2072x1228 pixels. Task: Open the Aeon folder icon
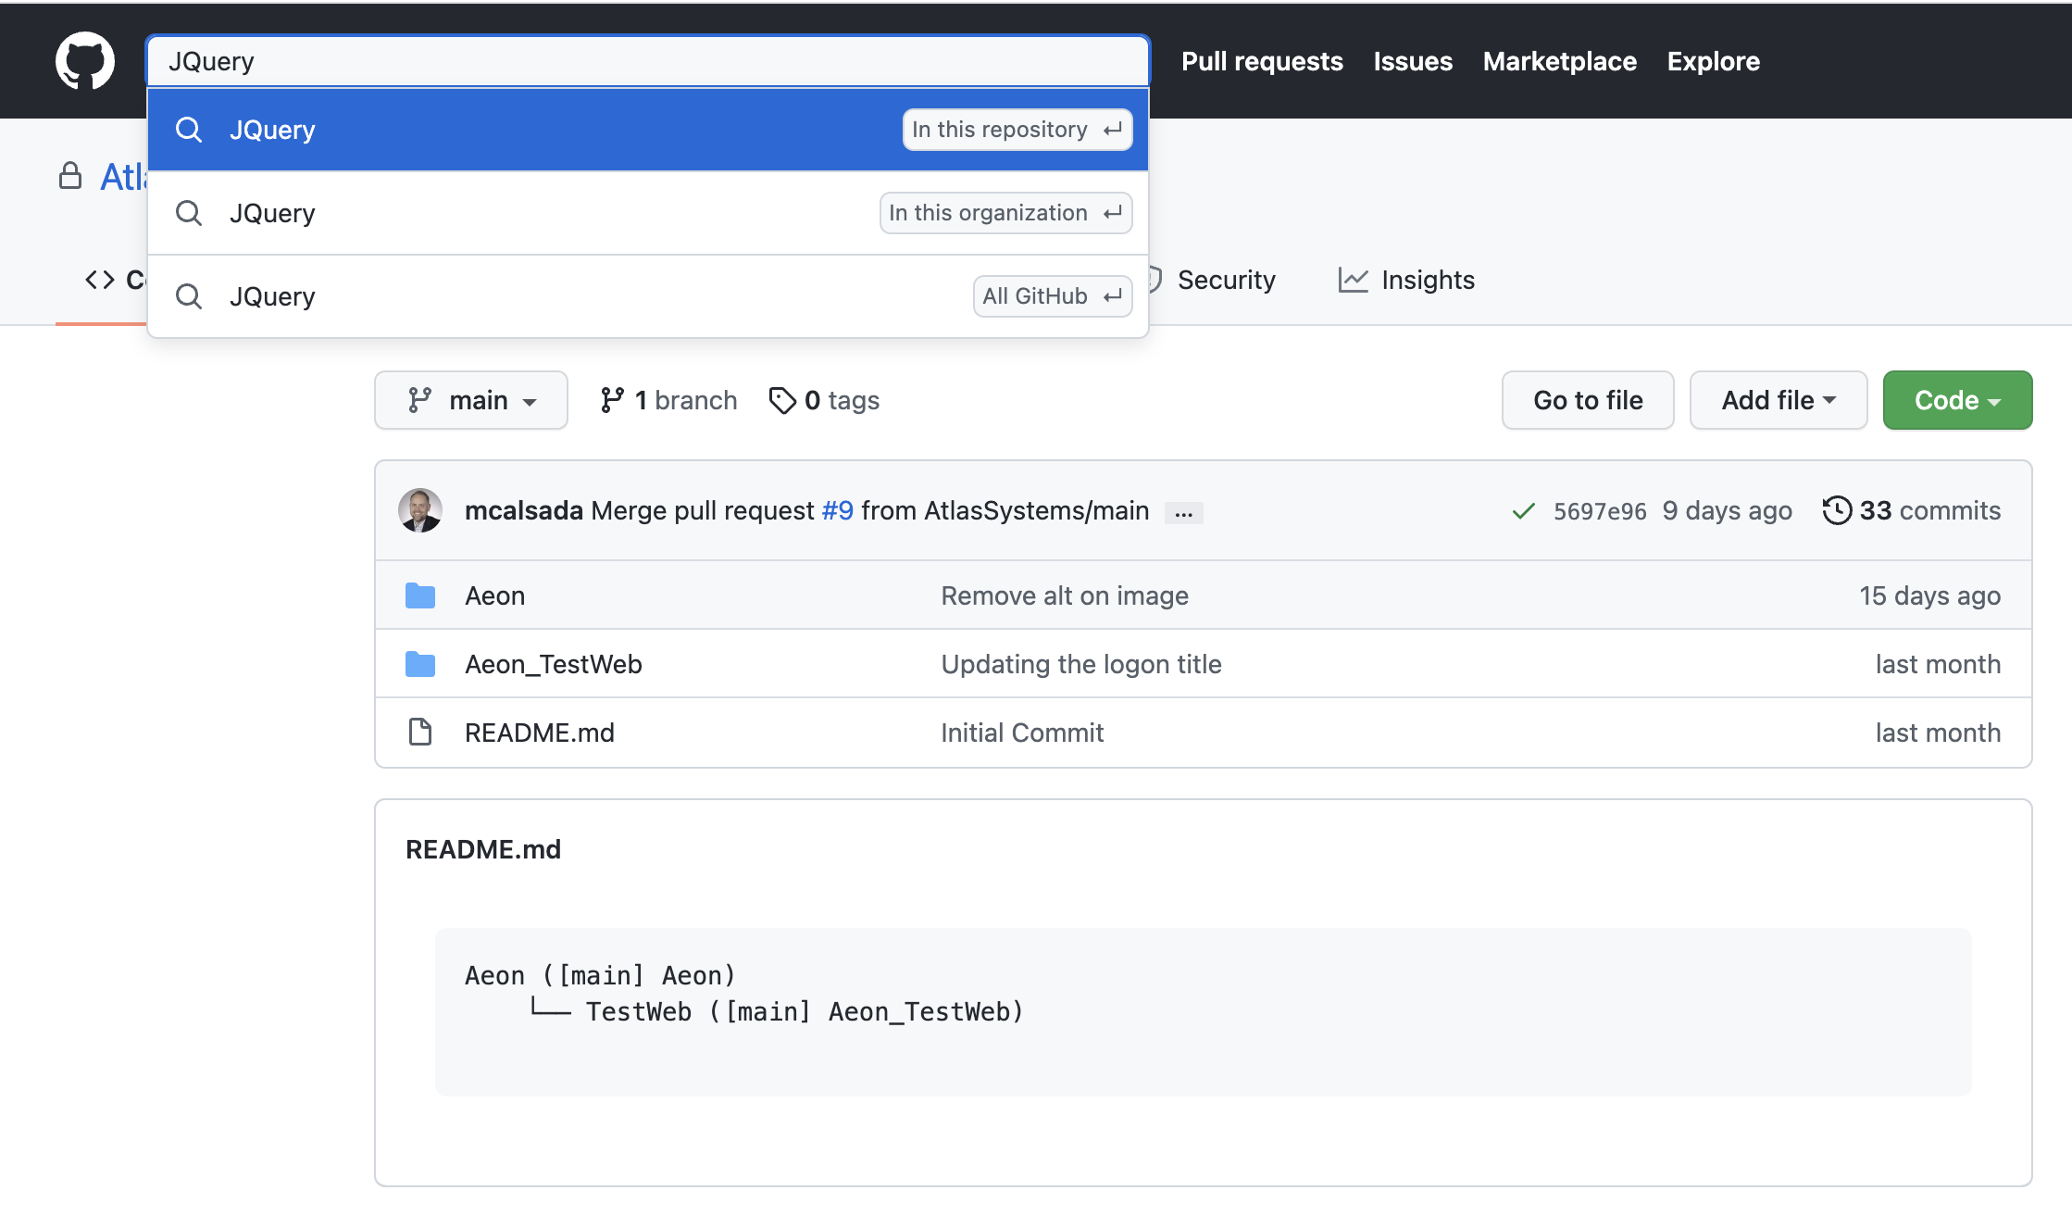tap(420, 595)
